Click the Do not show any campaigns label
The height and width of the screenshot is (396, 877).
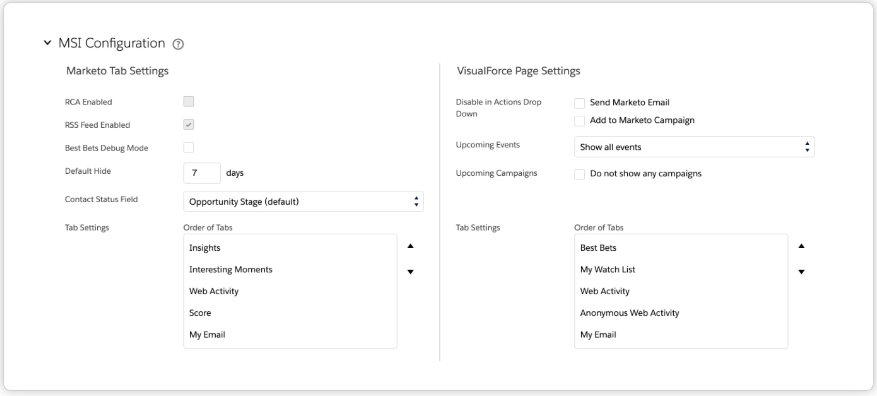pos(646,174)
